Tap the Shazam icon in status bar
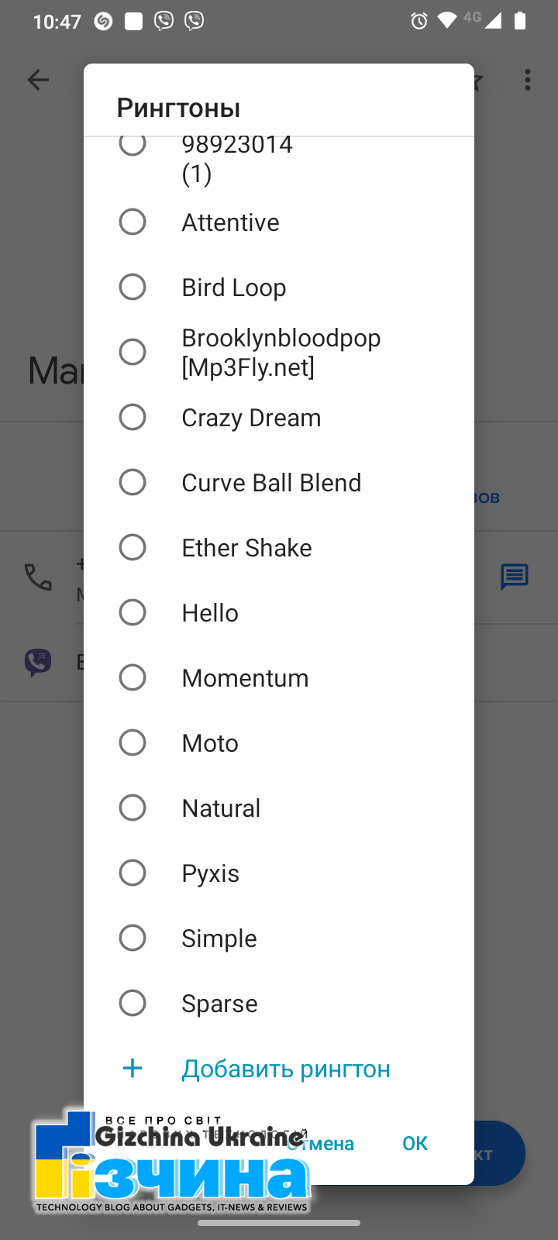The image size is (558, 1240). (103, 21)
